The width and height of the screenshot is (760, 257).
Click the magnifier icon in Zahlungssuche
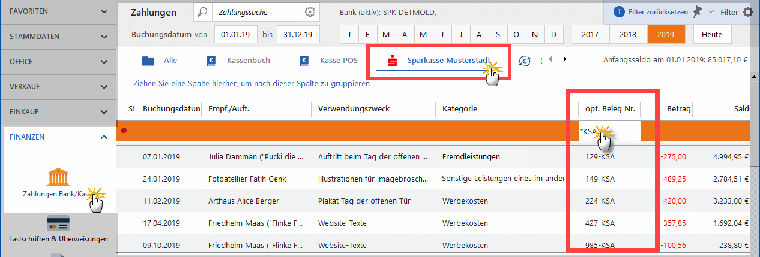click(203, 12)
